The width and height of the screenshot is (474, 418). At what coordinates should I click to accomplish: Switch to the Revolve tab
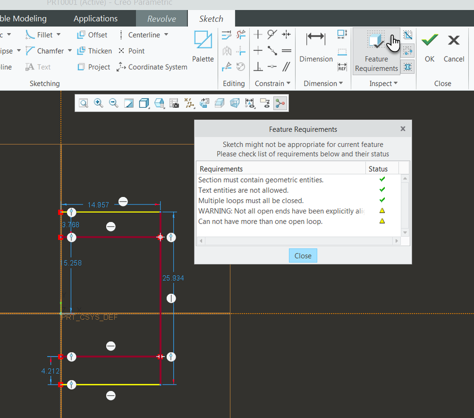click(x=161, y=19)
